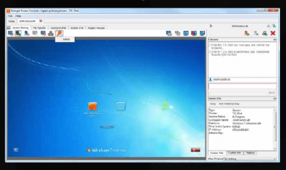The width and height of the screenshot is (286, 170).
Task: Click the gray remote reboot icon
Action: [x=51, y=33]
